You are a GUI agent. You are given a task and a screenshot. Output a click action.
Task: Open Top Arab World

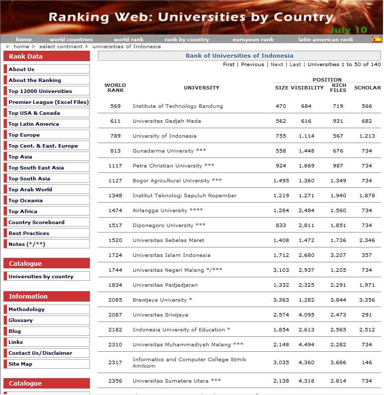47,189
